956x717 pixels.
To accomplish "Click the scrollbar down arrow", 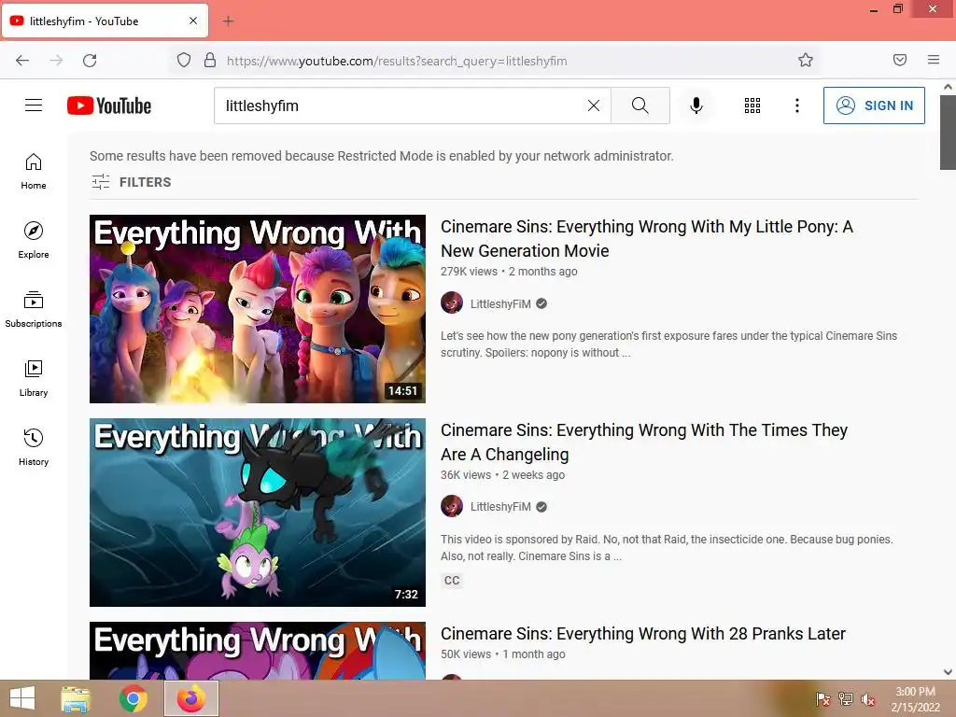I will [948, 672].
